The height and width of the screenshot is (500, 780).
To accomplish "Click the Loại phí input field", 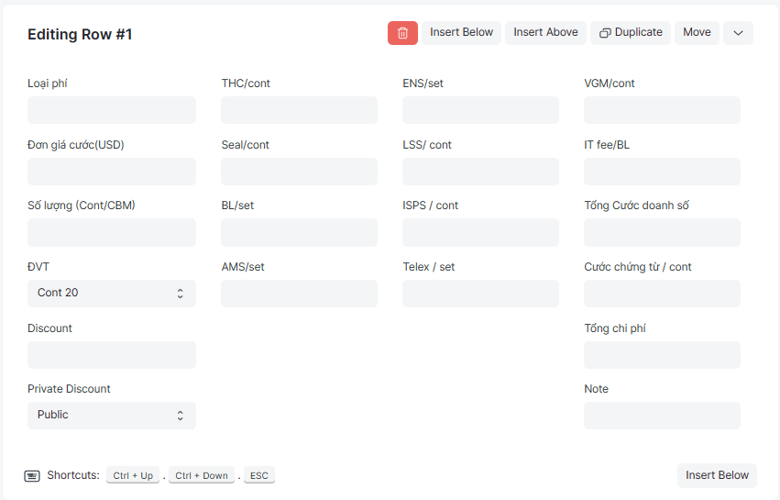I will click(112, 110).
